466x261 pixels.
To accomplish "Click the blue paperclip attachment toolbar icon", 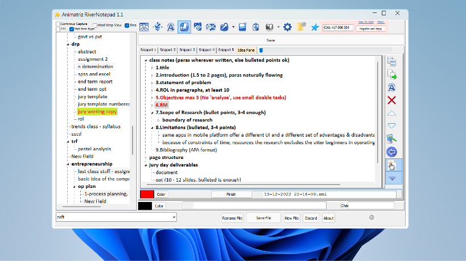I will coord(224,27).
